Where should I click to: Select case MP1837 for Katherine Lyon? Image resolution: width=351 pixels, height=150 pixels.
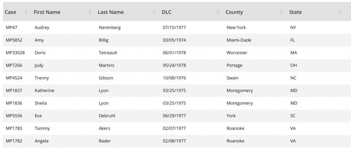point(14,91)
